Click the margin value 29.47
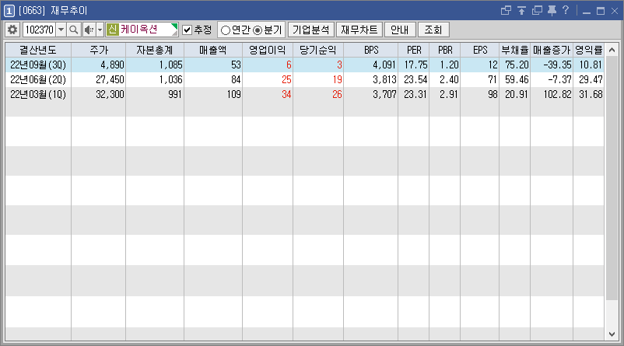 591,79
